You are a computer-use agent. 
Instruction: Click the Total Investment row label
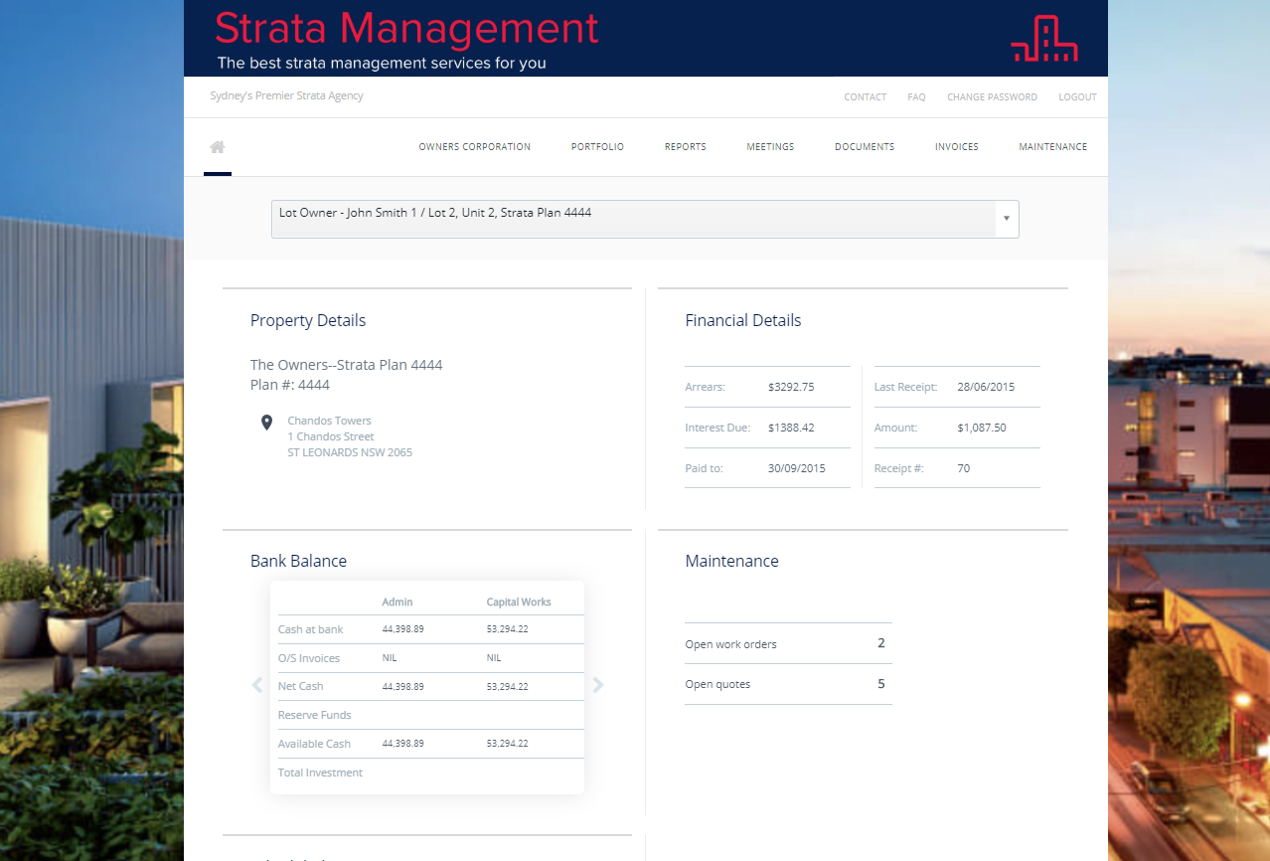321,773
